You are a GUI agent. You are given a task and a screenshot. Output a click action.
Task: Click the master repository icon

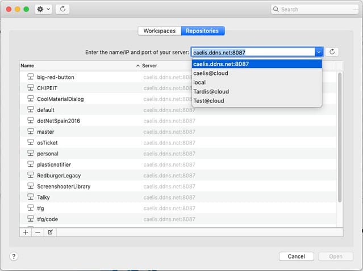click(x=31, y=131)
